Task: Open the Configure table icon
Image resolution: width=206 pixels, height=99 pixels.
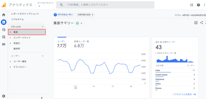Action: [4, 44]
